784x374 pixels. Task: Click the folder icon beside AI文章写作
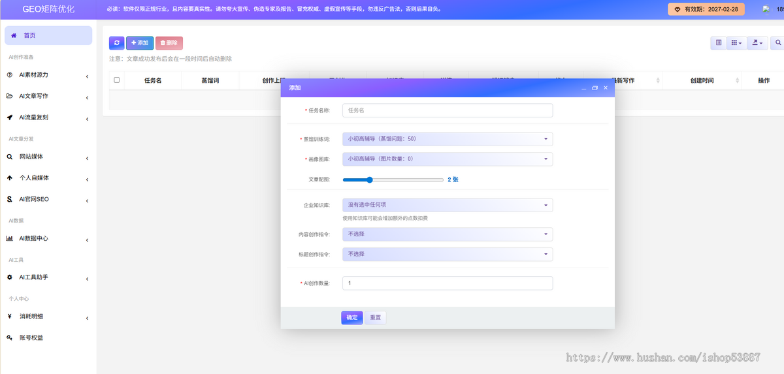coord(10,96)
